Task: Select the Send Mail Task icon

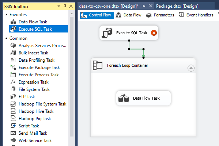Action: point(13,133)
